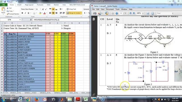
Task: Select the SERIES2_ASSES sheet tab
Action: point(60,93)
